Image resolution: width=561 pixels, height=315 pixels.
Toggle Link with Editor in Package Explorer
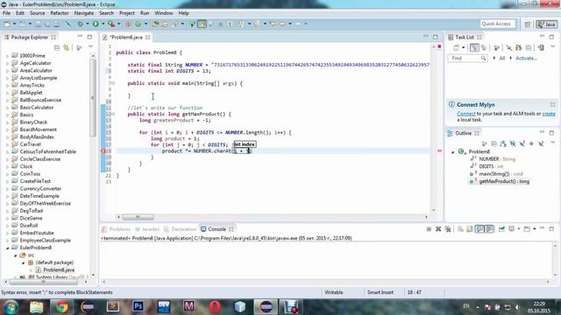67,47
